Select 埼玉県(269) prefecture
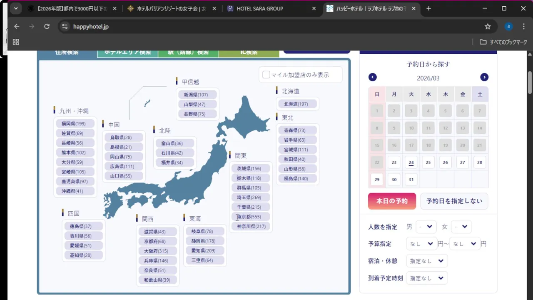The image size is (533, 300). tap(251, 197)
